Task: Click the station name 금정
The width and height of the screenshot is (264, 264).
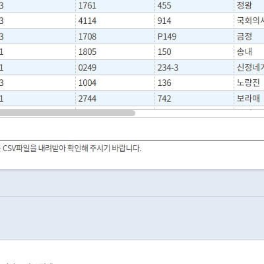Action: pyautogui.click(x=244, y=36)
